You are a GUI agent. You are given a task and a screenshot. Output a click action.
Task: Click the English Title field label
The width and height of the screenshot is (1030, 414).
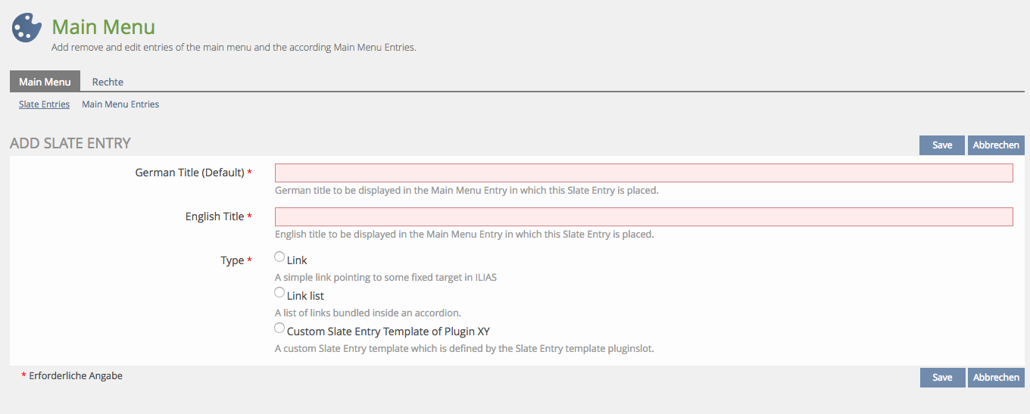click(x=214, y=216)
